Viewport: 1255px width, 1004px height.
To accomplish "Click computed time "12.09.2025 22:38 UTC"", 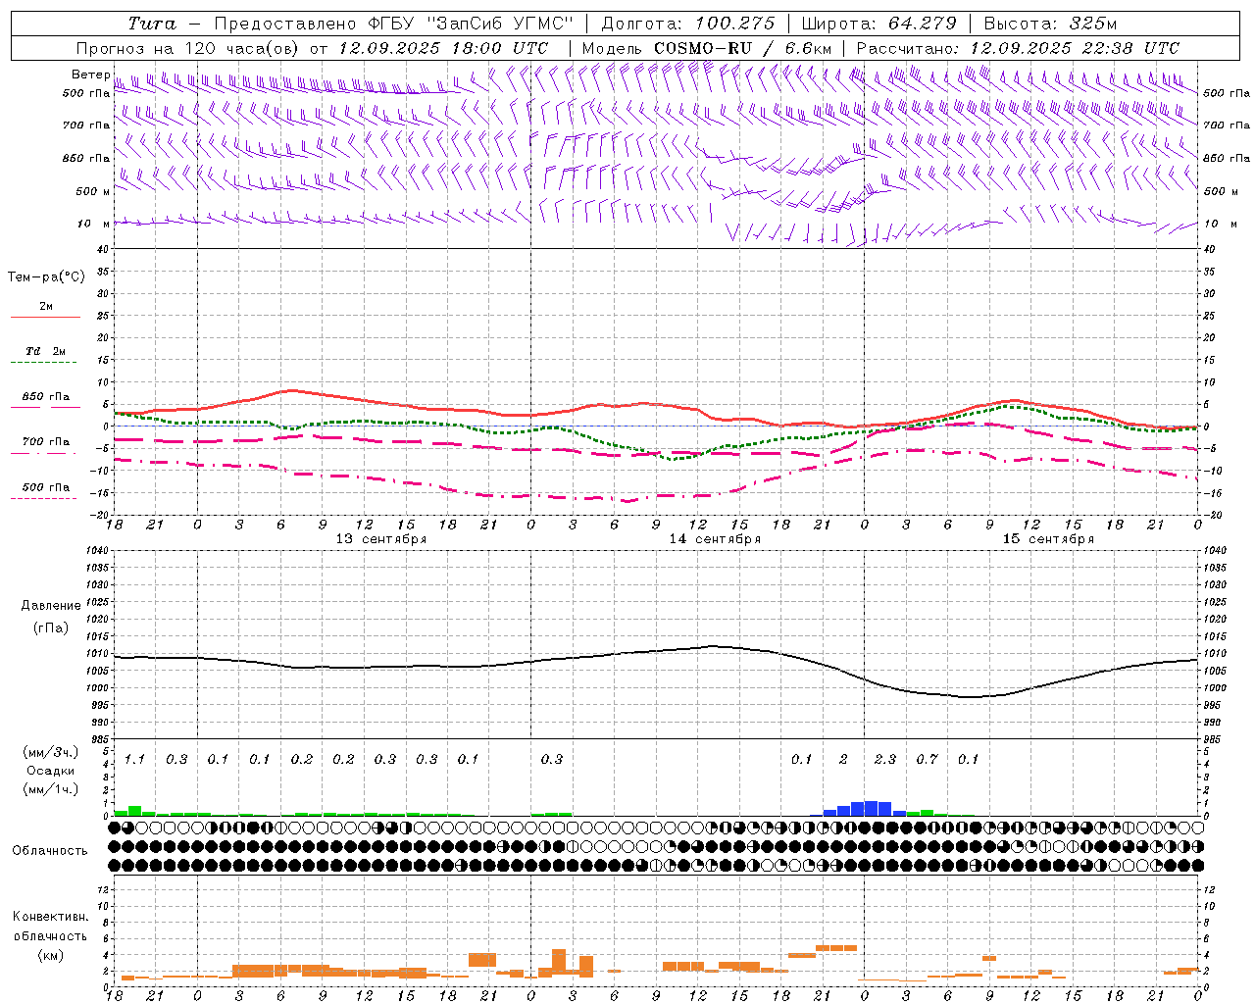I will pyautogui.click(x=1075, y=48).
